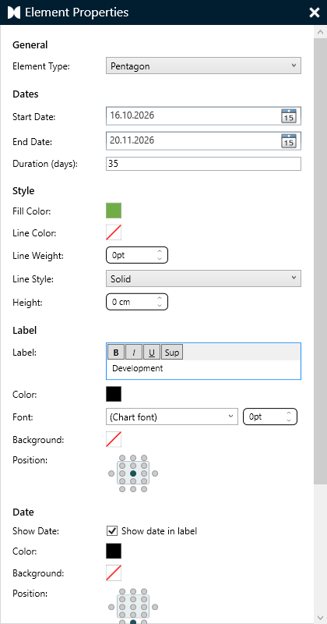327x624 pixels.
Task: Open the Element Type Pentagon dropdown
Action: pos(203,66)
